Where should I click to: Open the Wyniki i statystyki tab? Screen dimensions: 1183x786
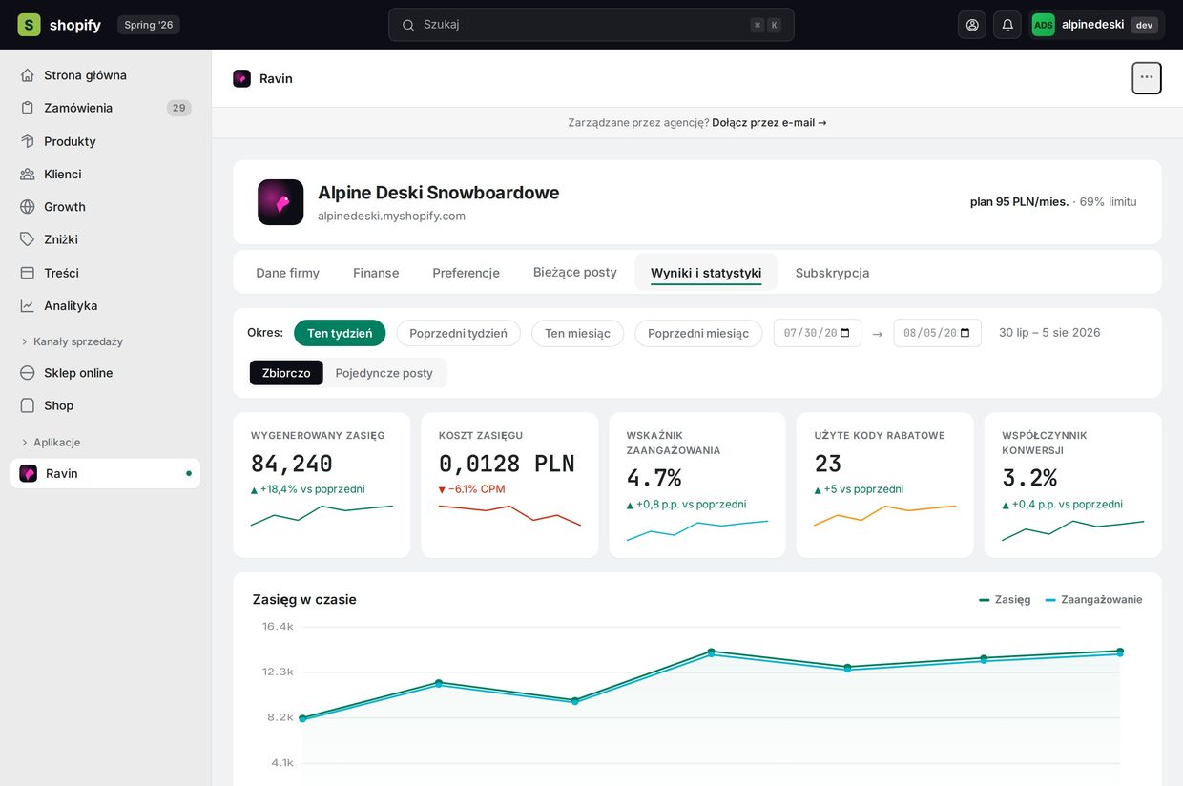pos(706,273)
